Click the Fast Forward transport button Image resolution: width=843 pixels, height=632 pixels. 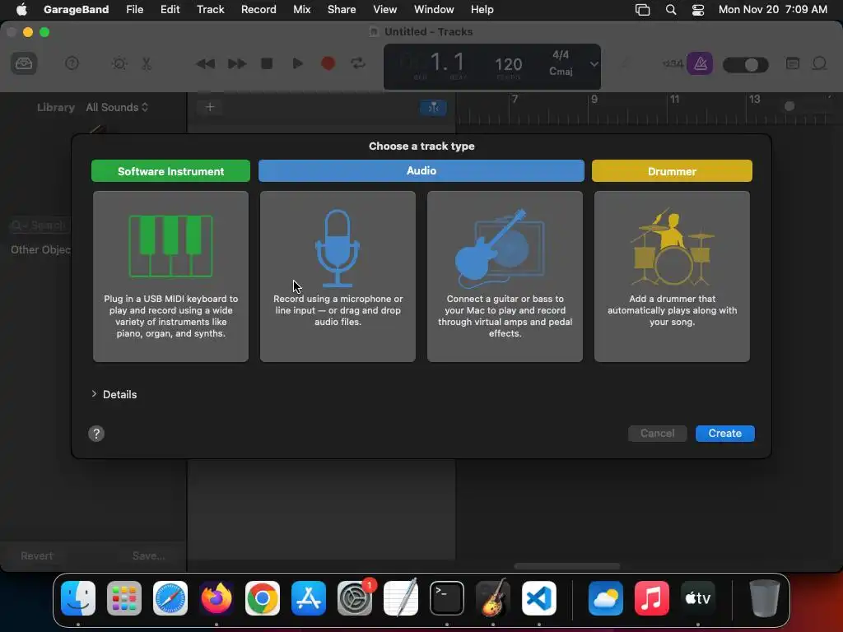coord(236,63)
